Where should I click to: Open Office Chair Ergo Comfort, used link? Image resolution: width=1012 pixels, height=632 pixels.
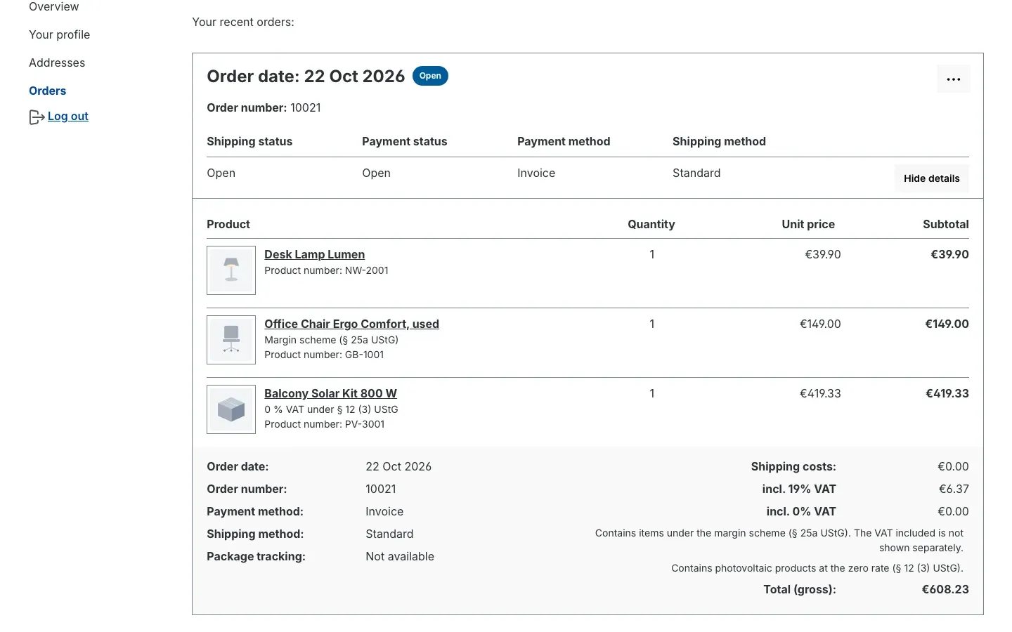pos(351,324)
